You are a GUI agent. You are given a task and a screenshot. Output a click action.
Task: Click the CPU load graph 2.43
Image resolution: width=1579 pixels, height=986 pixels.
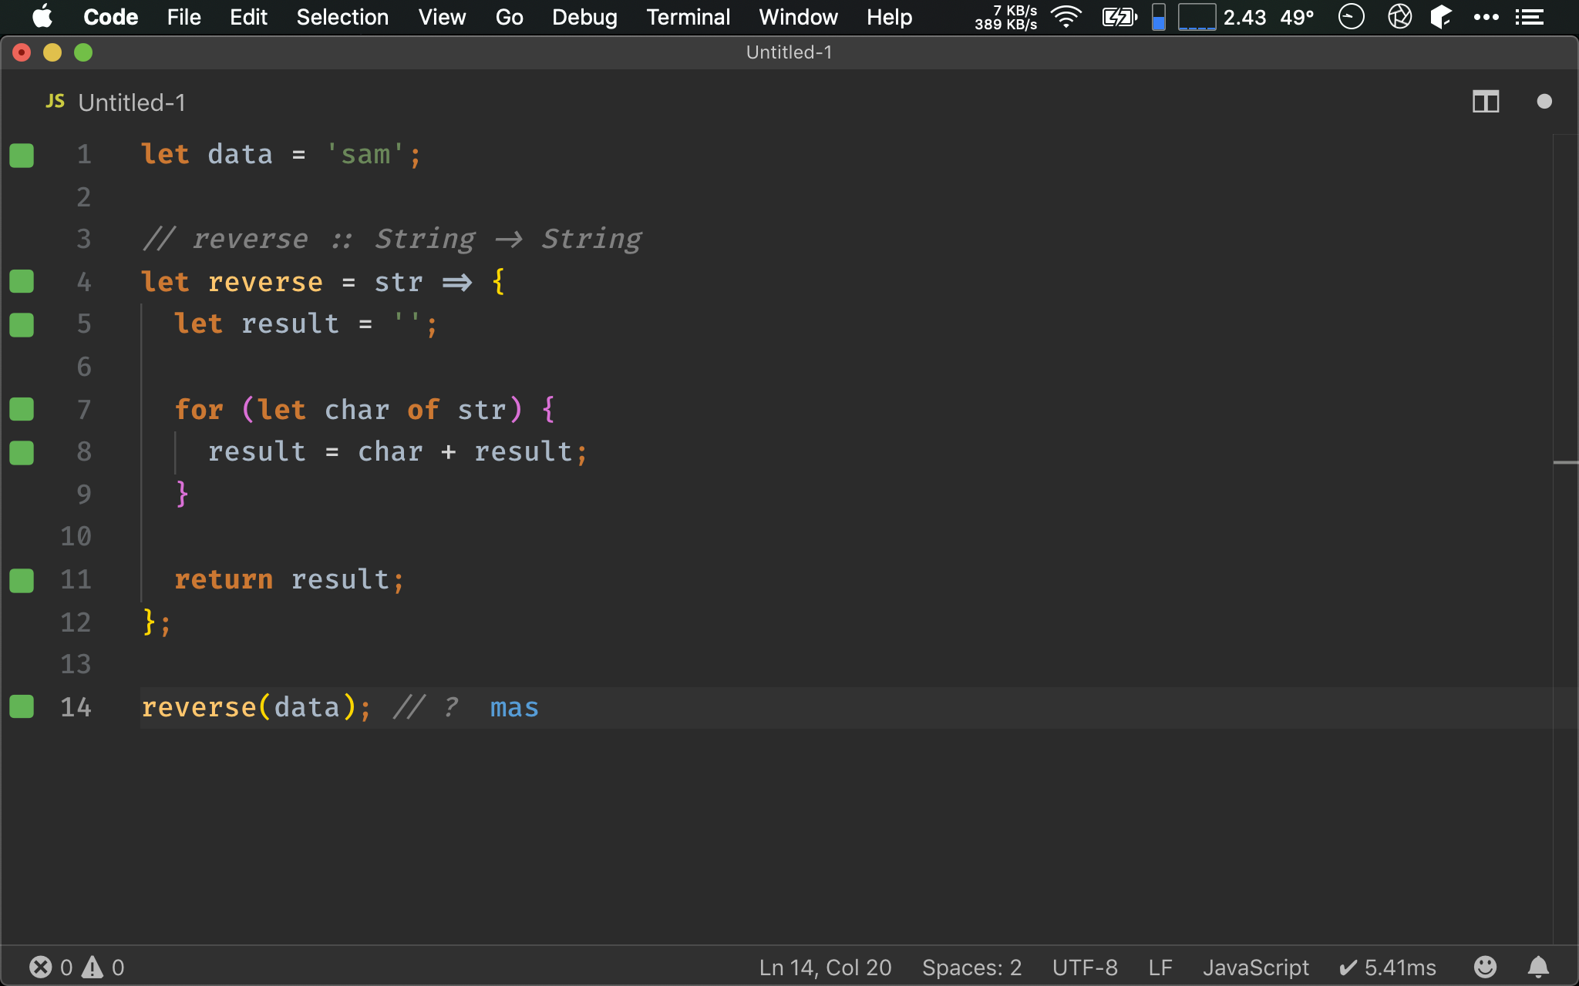tap(1222, 17)
